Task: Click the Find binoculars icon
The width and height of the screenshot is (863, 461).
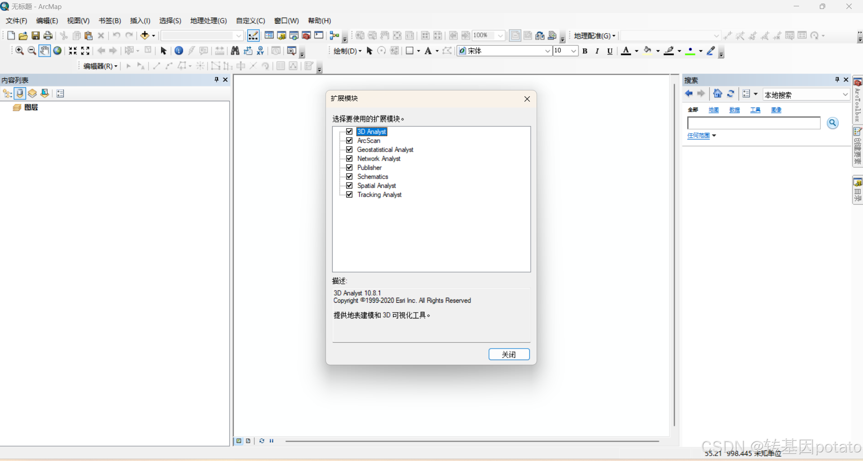Action: pyautogui.click(x=235, y=51)
